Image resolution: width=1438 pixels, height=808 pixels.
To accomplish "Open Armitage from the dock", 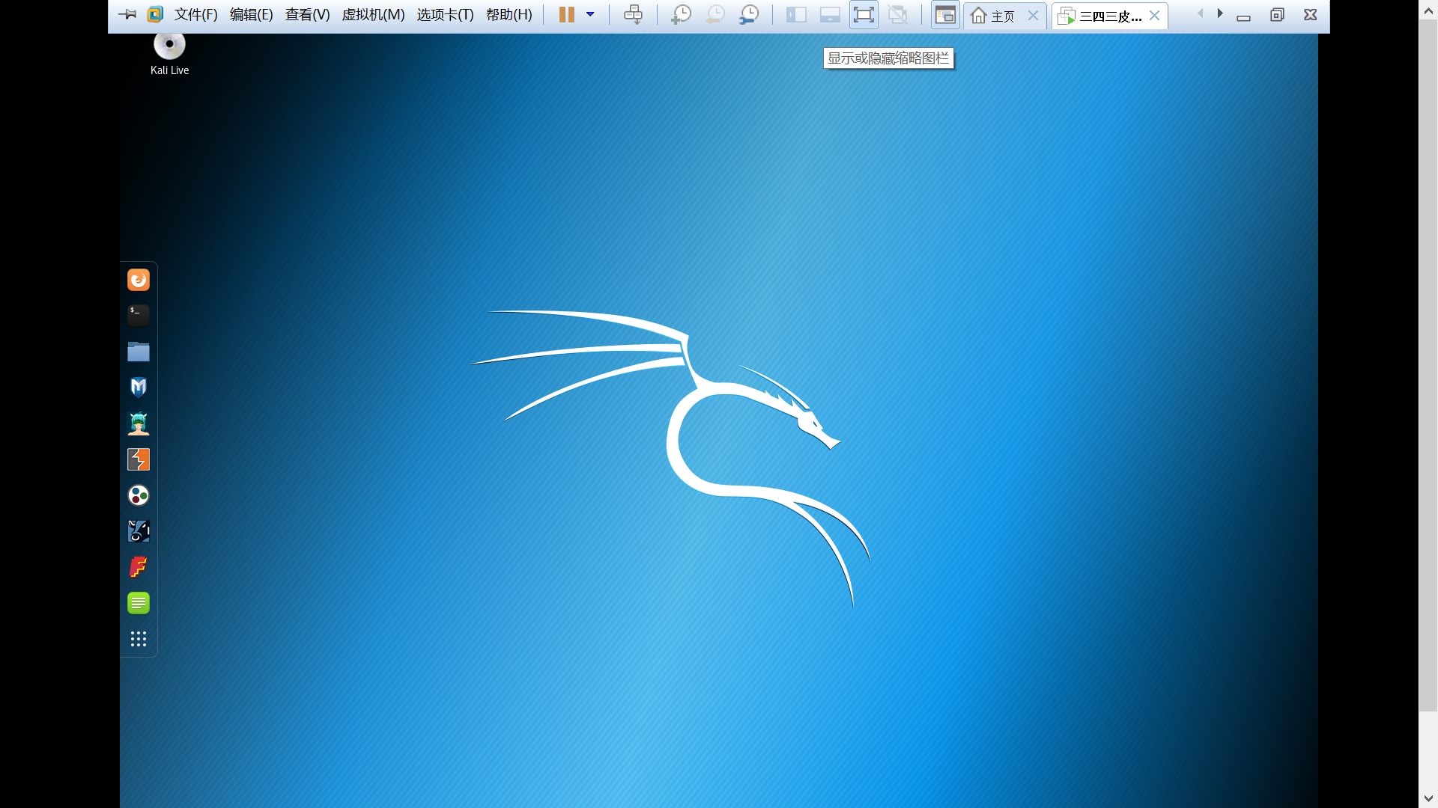I will click(139, 423).
